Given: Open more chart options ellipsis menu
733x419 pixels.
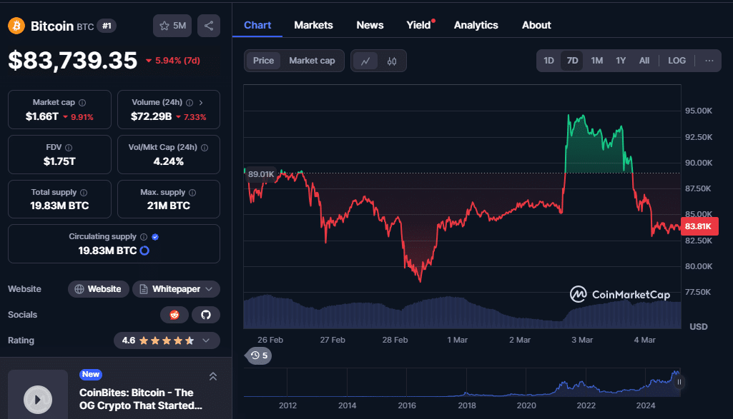Looking at the screenshot, I should pyautogui.click(x=709, y=61).
